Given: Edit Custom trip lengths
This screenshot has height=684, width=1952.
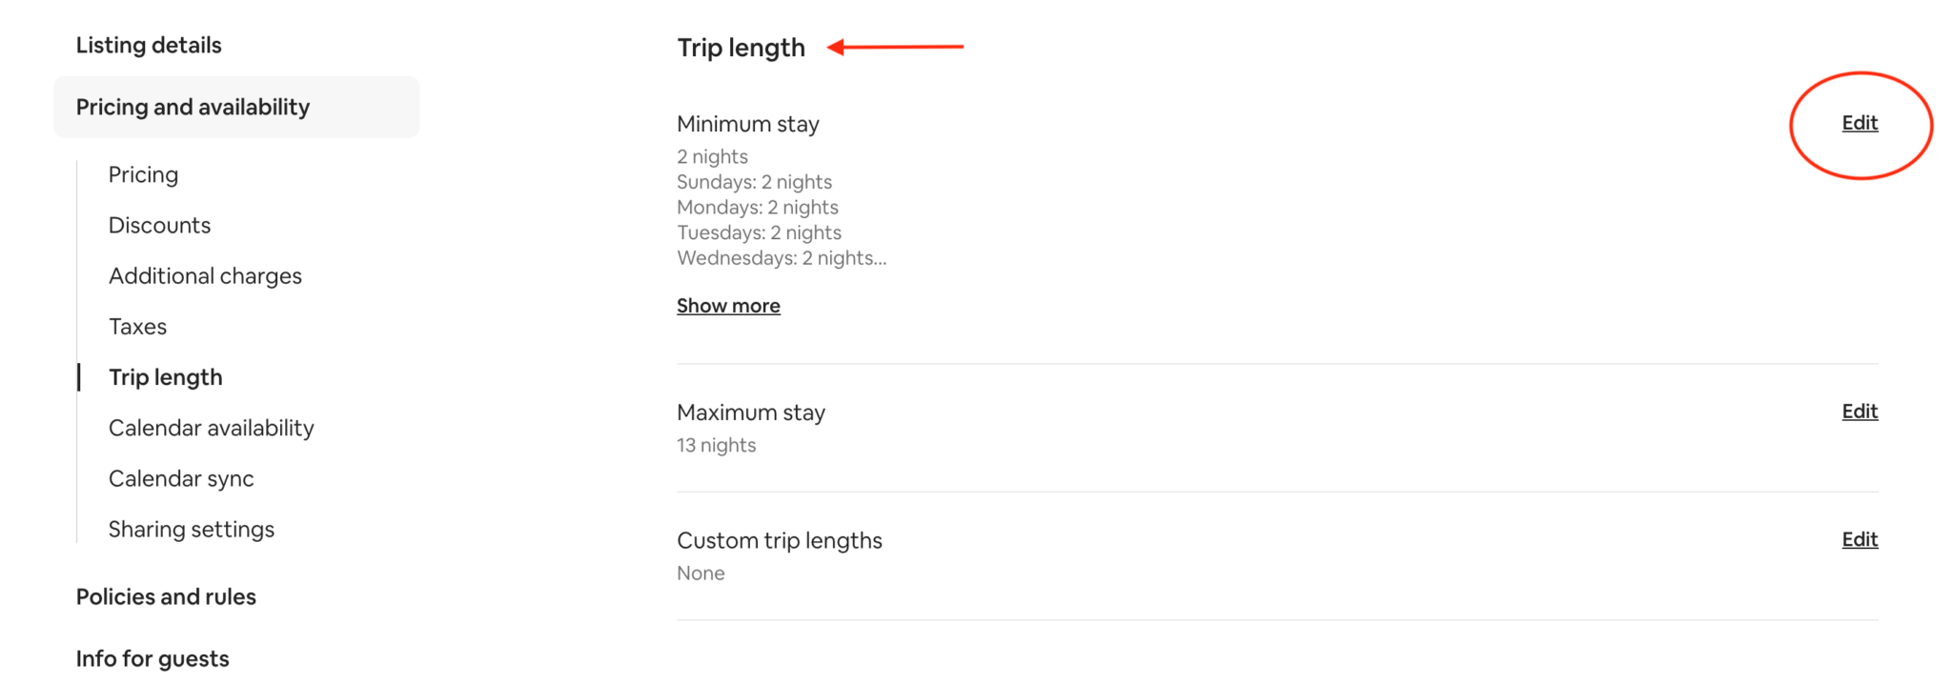Looking at the screenshot, I should [1859, 539].
